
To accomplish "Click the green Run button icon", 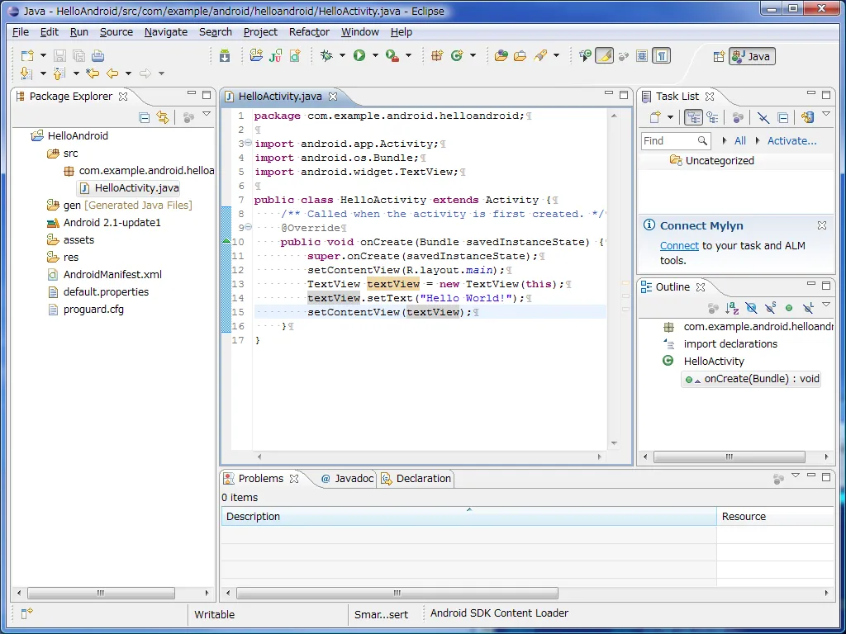I will (x=359, y=55).
